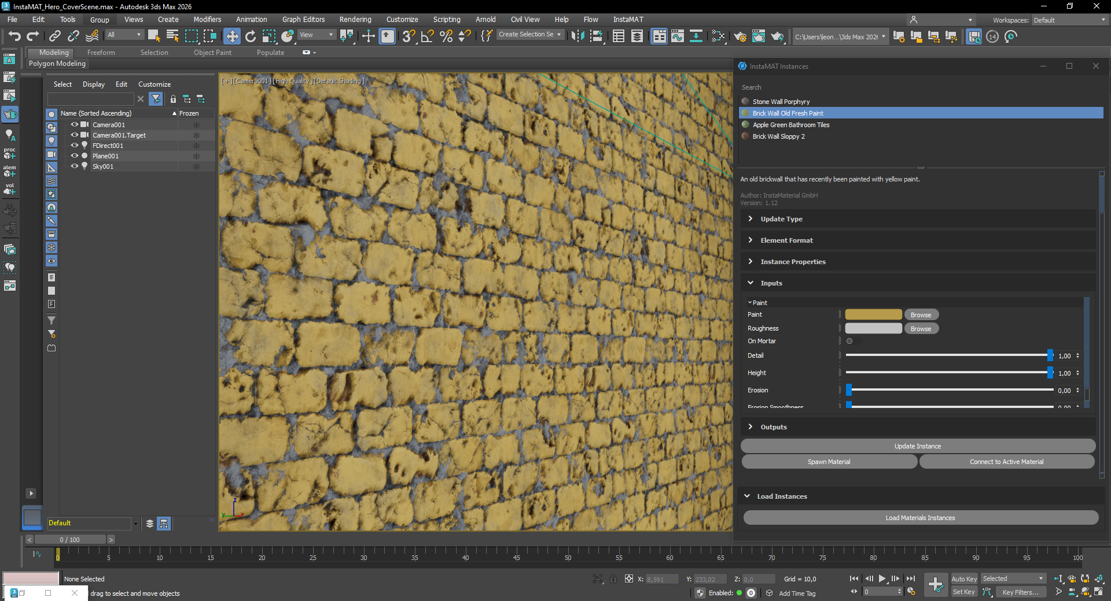Open the selection filter All dropdown
The height and width of the screenshot is (601, 1111).
tap(124, 35)
